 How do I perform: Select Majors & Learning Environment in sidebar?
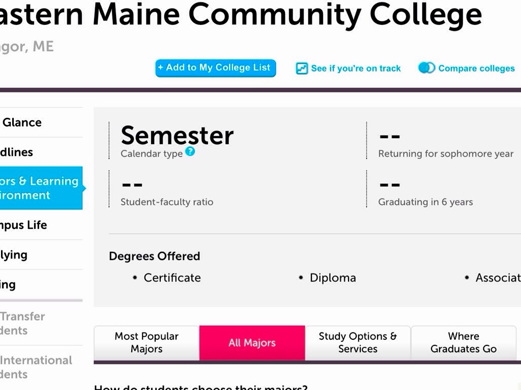[39, 188]
